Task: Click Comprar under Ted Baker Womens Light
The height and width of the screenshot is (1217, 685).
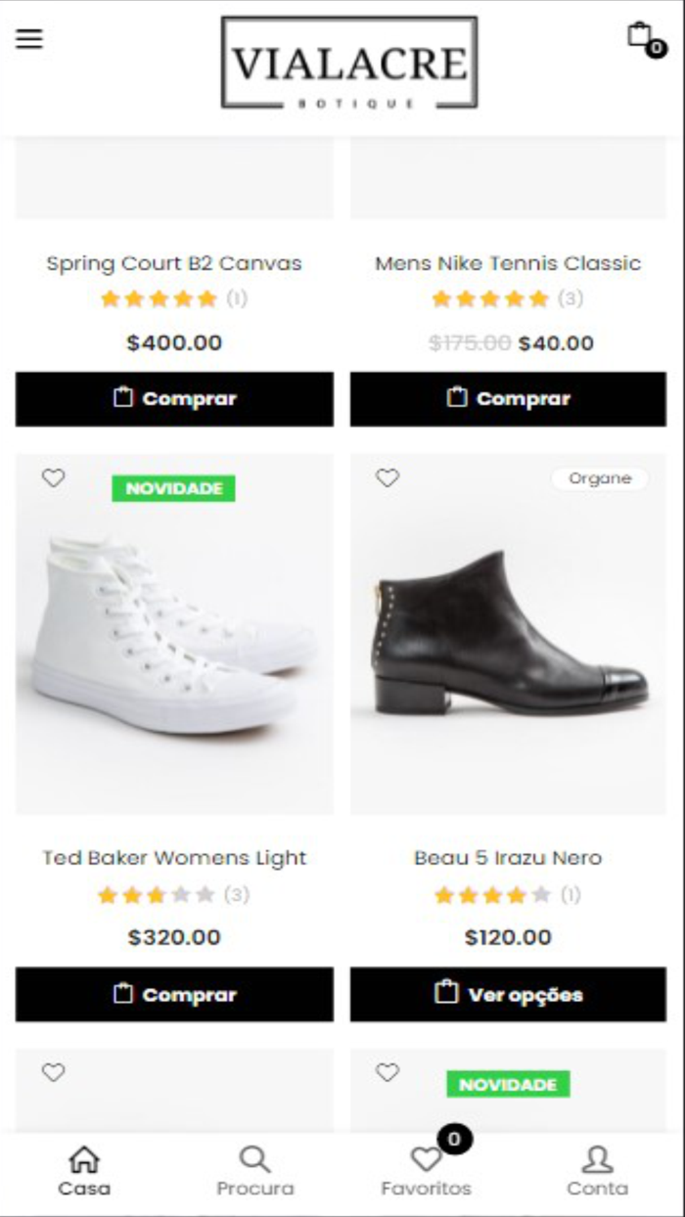Action: pyautogui.click(x=174, y=995)
